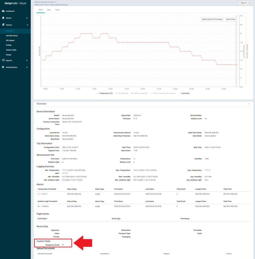Screen dimensions: 255x259
Task: Open Groups page
Action: coord(9,55)
